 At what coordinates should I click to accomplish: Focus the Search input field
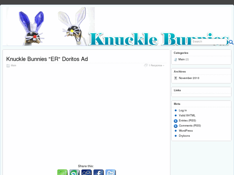point(209,41)
